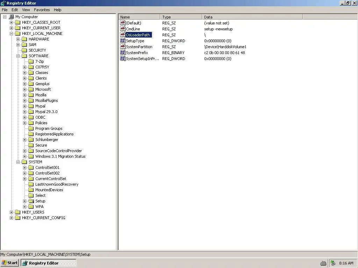Select the SAM key

pos(32,45)
